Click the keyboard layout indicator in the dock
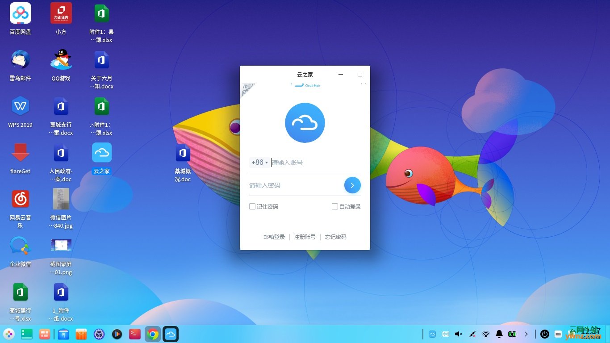 point(558,334)
